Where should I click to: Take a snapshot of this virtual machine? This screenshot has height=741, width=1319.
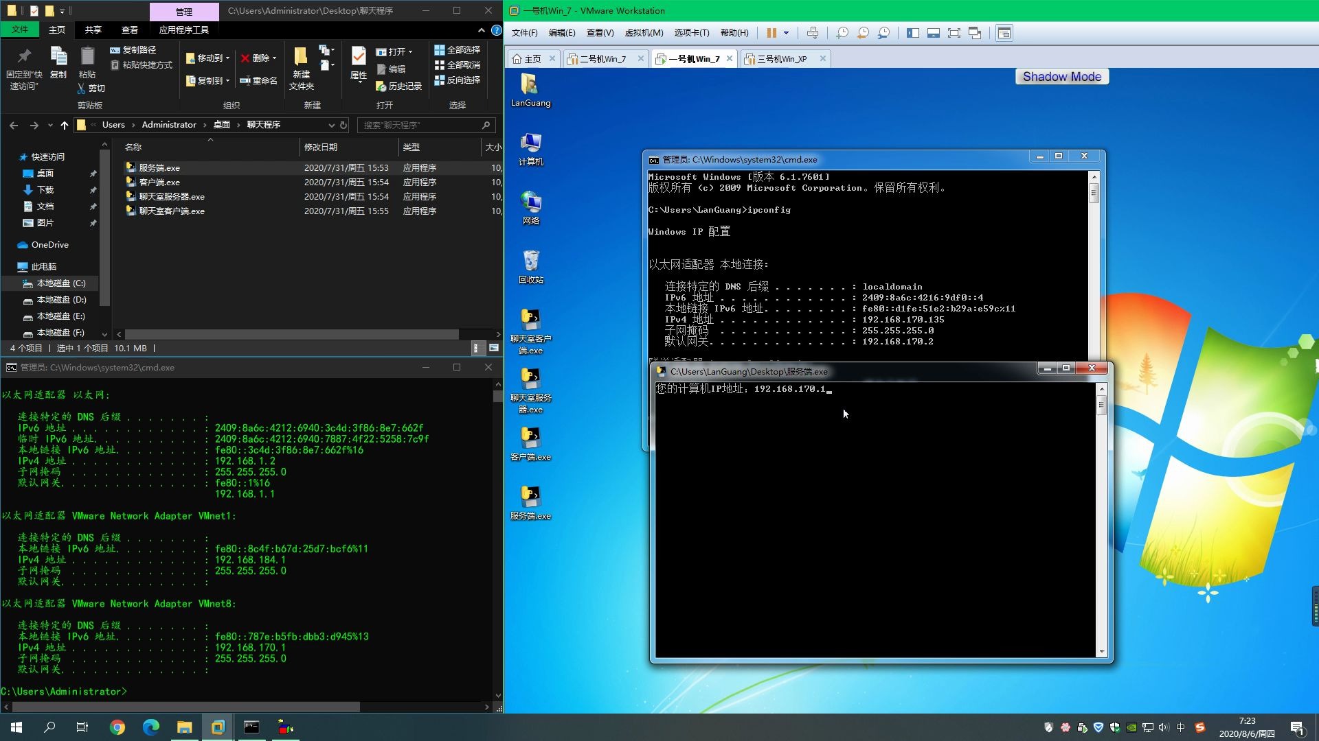click(842, 33)
